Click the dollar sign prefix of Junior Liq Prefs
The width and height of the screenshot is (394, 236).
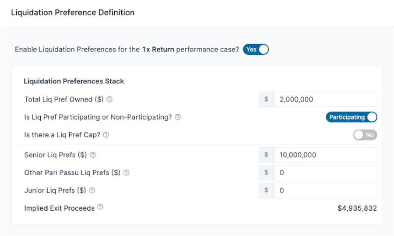click(x=266, y=190)
